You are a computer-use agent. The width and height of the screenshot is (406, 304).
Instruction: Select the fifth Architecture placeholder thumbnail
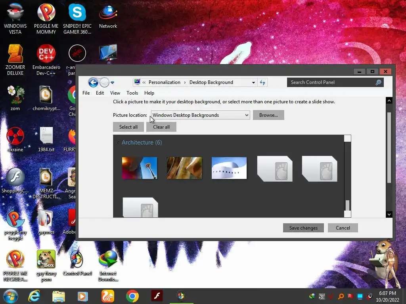pyautogui.click(x=320, y=169)
